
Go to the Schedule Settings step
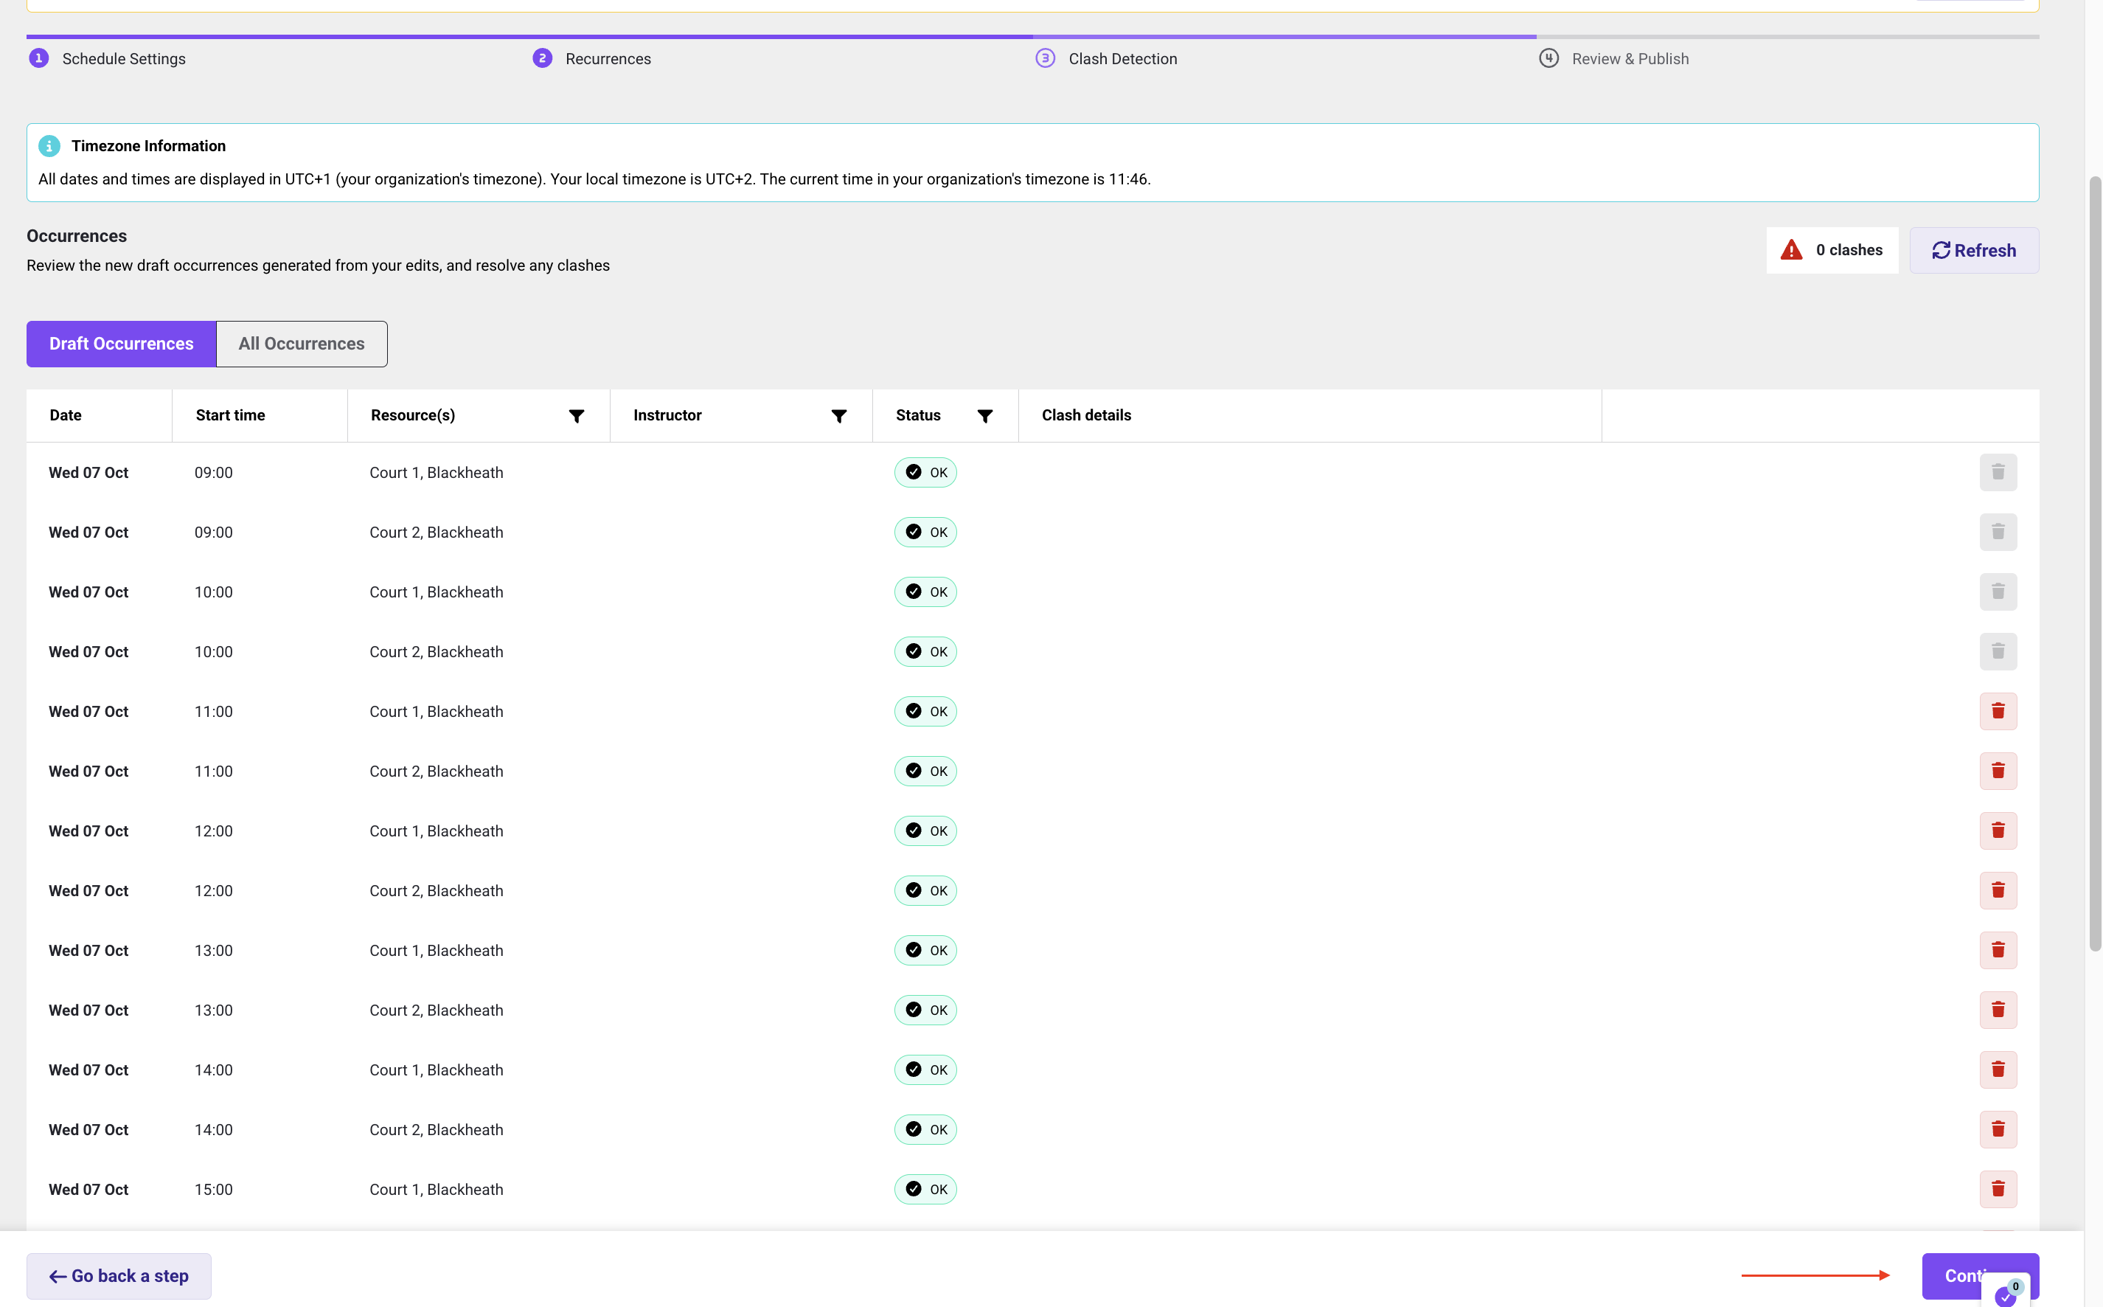[x=107, y=59]
